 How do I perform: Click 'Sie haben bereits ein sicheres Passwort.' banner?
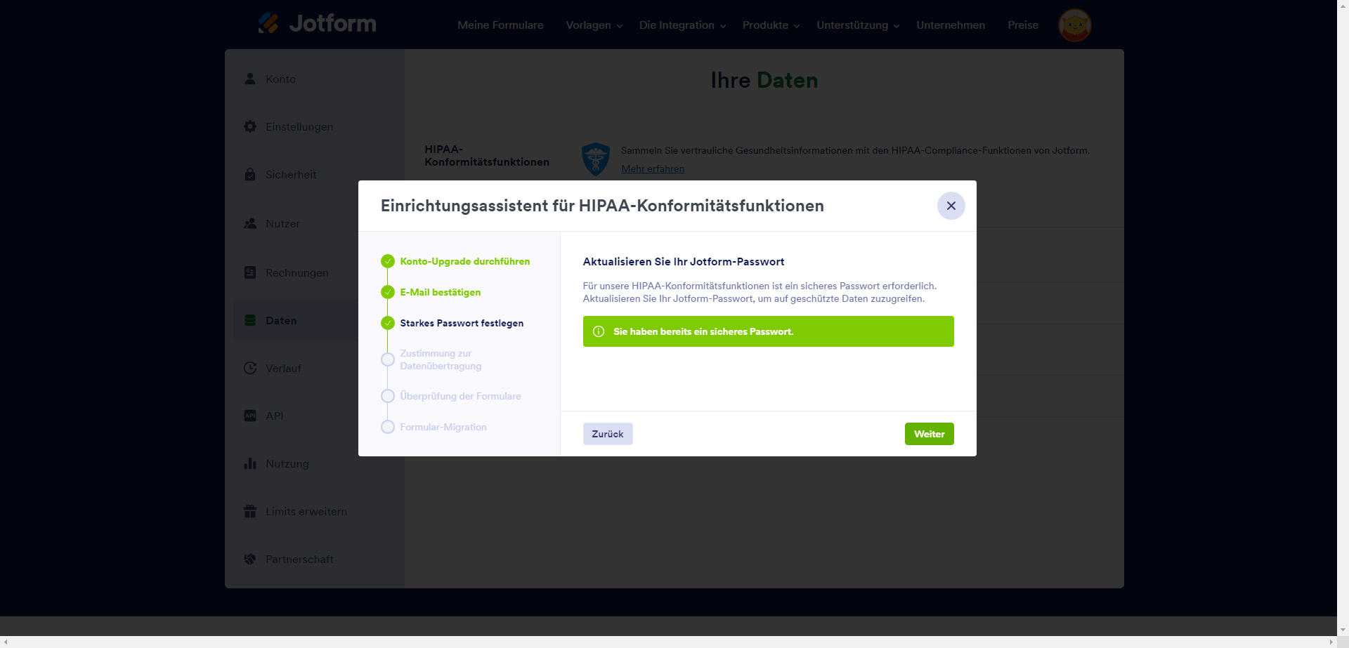[x=769, y=331]
